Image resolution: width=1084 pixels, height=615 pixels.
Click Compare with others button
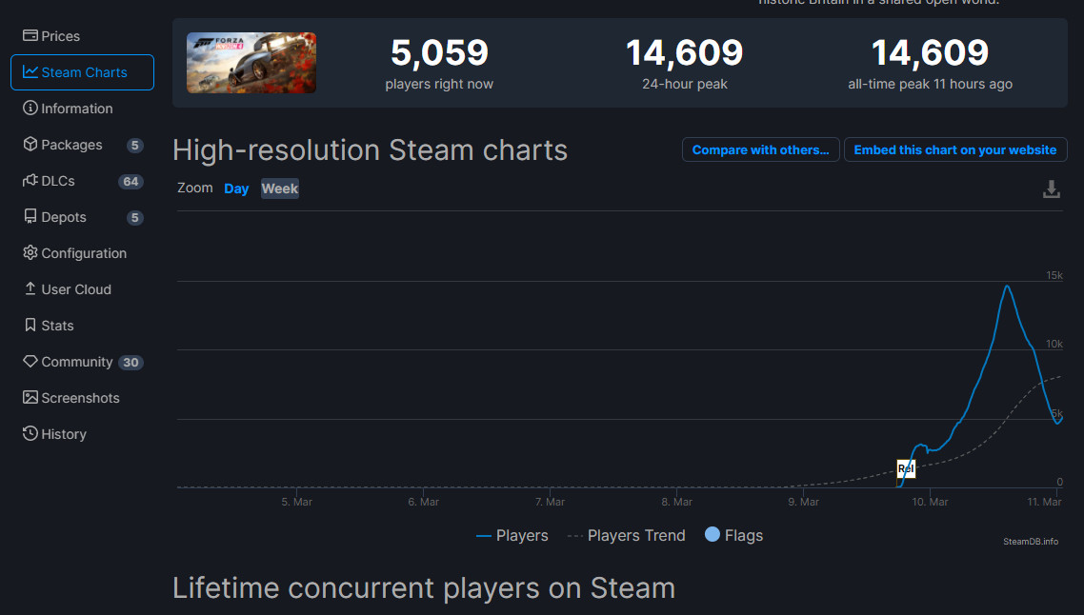tap(761, 150)
